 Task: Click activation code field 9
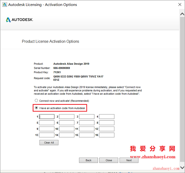pos(47,129)
